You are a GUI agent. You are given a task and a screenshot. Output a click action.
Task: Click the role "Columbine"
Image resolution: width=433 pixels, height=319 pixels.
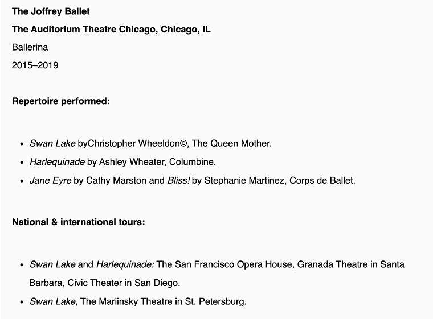click(193, 161)
